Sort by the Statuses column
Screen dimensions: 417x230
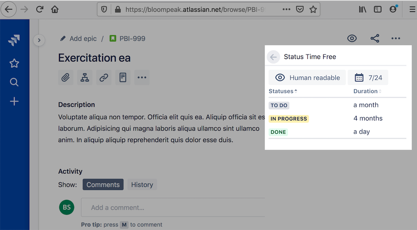click(x=283, y=91)
